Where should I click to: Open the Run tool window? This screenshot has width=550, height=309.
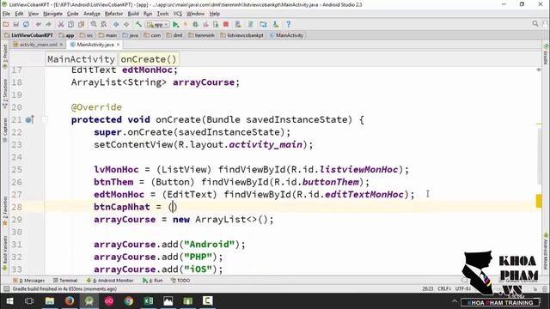[153, 281]
